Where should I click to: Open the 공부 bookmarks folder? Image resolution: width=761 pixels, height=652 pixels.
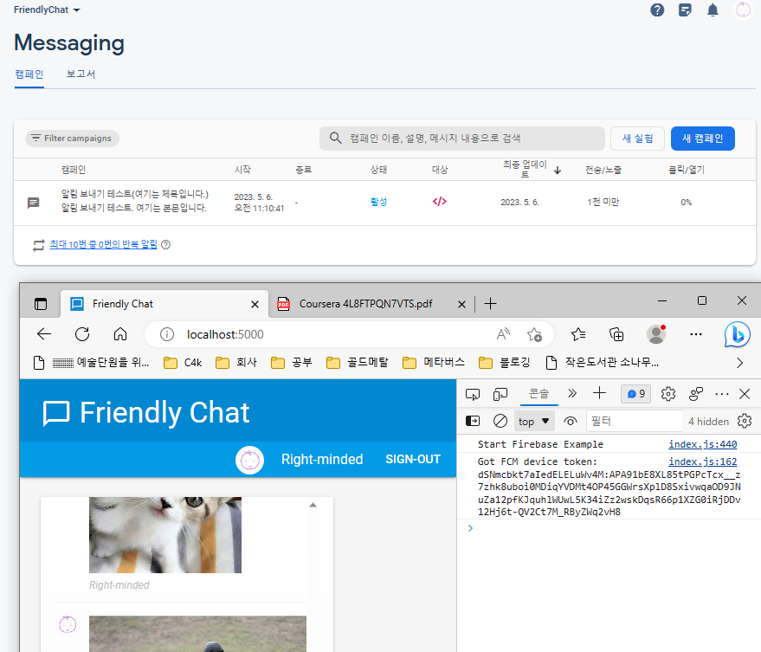pos(291,362)
